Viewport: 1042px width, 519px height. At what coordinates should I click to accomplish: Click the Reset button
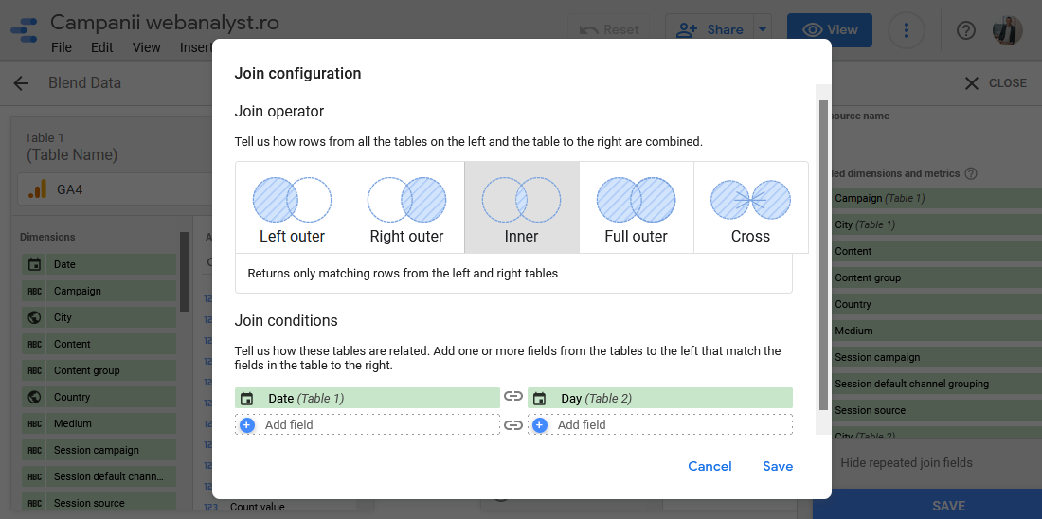pyautogui.click(x=610, y=30)
